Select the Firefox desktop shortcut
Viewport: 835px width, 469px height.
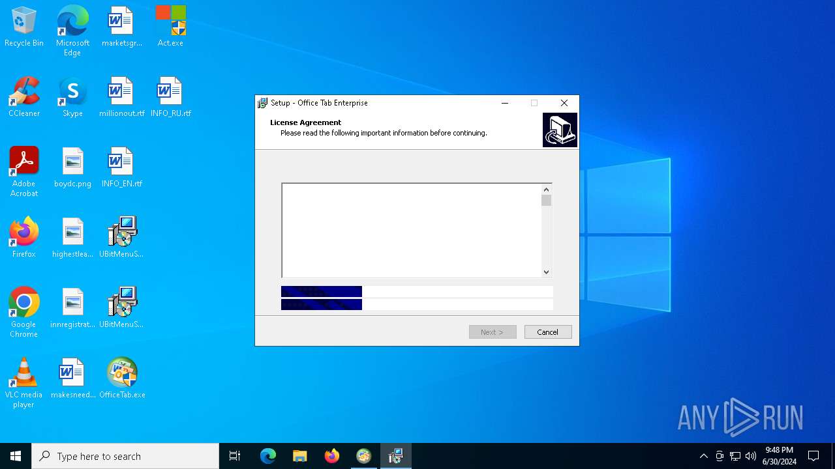coord(24,238)
